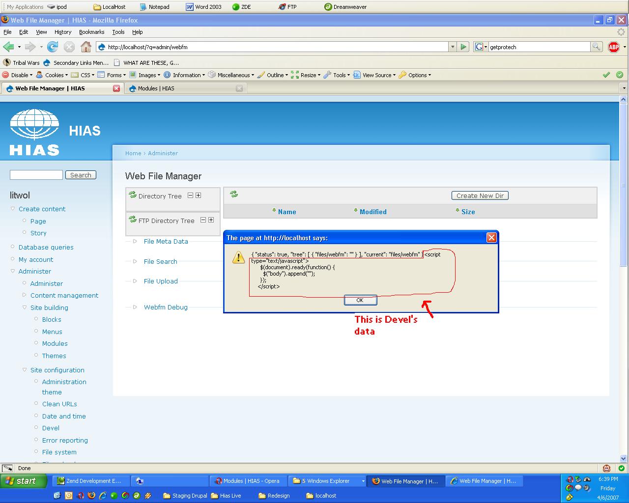Image resolution: width=629 pixels, height=503 pixels.
Task: Expand the Webfm Debug section
Action: click(166, 307)
